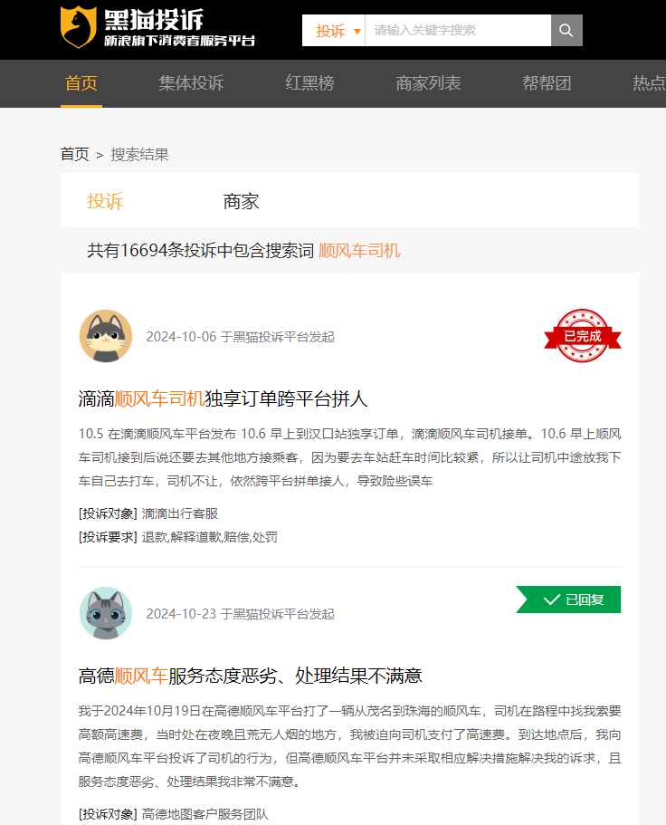Click the magnifier search button
Screen dimensions: 666x825
tap(566, 30)
